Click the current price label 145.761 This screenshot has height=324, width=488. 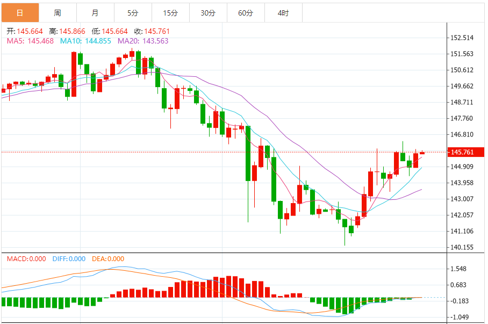[465, 152]
